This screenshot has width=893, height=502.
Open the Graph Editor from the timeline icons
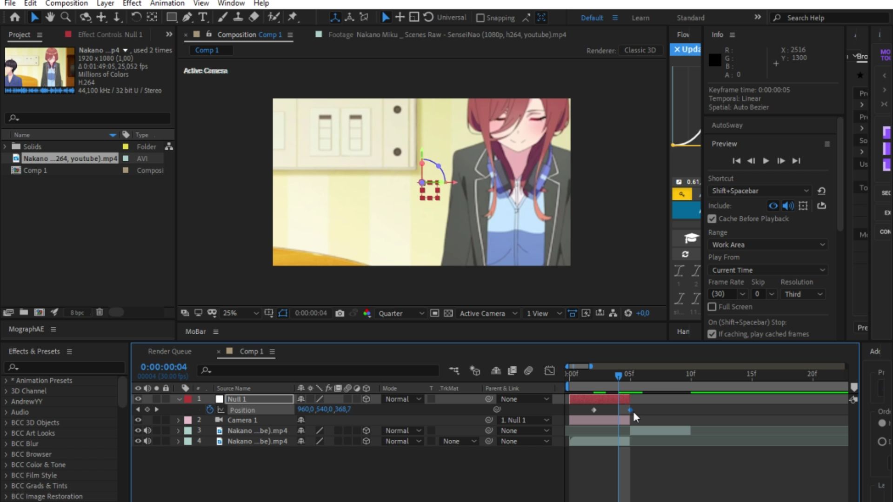(x=549, y=370)
